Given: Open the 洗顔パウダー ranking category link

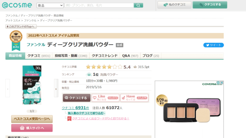Looking at the screenshot, I should (109, 75).
